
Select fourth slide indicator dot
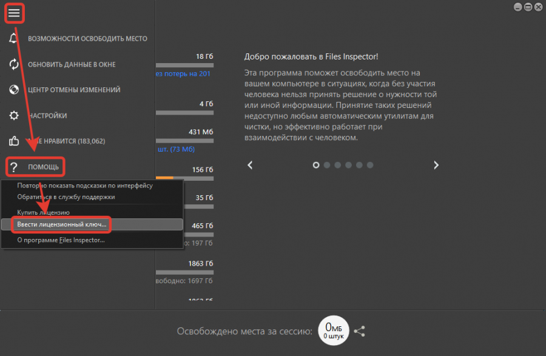pos(348,165)
